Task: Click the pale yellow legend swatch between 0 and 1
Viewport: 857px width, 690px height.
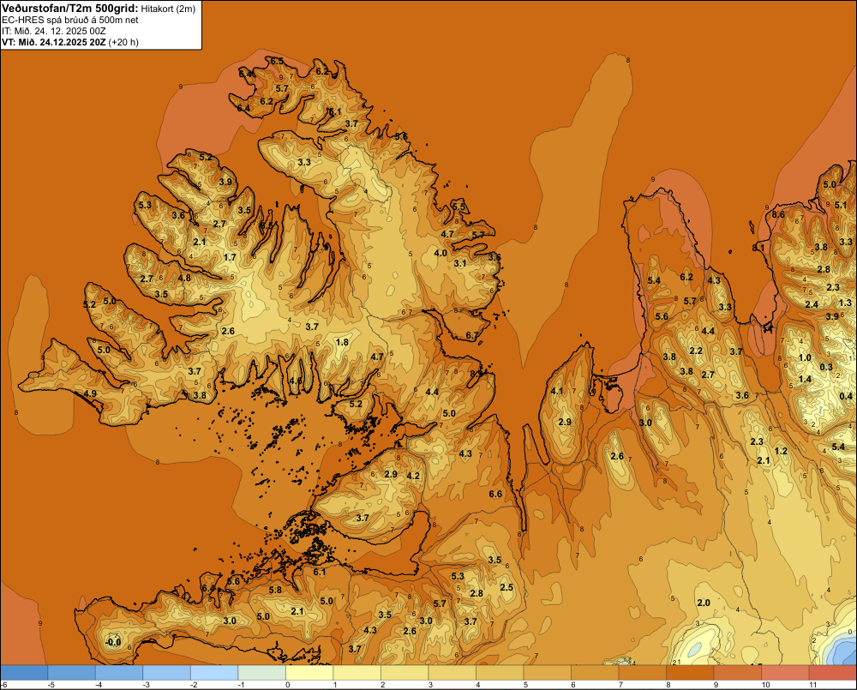Action: [309, 673]
